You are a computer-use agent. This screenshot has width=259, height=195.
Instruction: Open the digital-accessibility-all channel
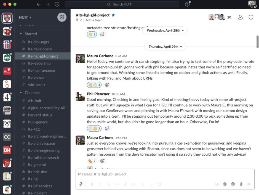(x=43, y=108)
